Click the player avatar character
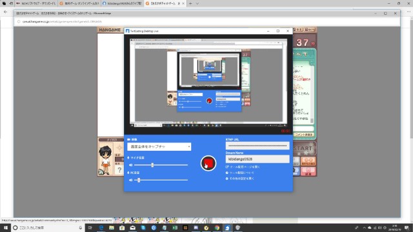 click(x=105, y=160)
